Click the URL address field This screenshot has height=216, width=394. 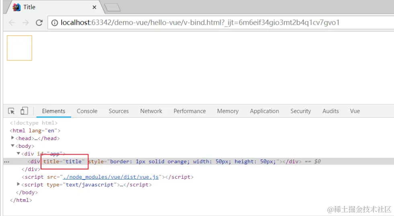(221, 22)
